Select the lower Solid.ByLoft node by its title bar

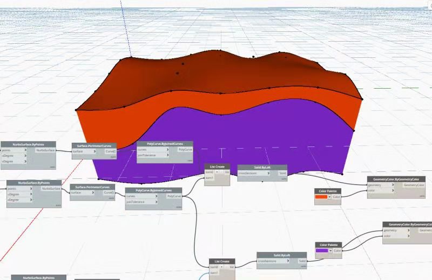[281, 255]
